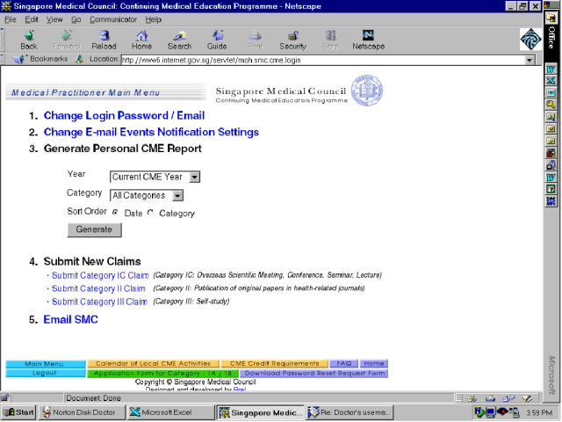Open the Location bar history dropdown arrow

click(530, 60)
